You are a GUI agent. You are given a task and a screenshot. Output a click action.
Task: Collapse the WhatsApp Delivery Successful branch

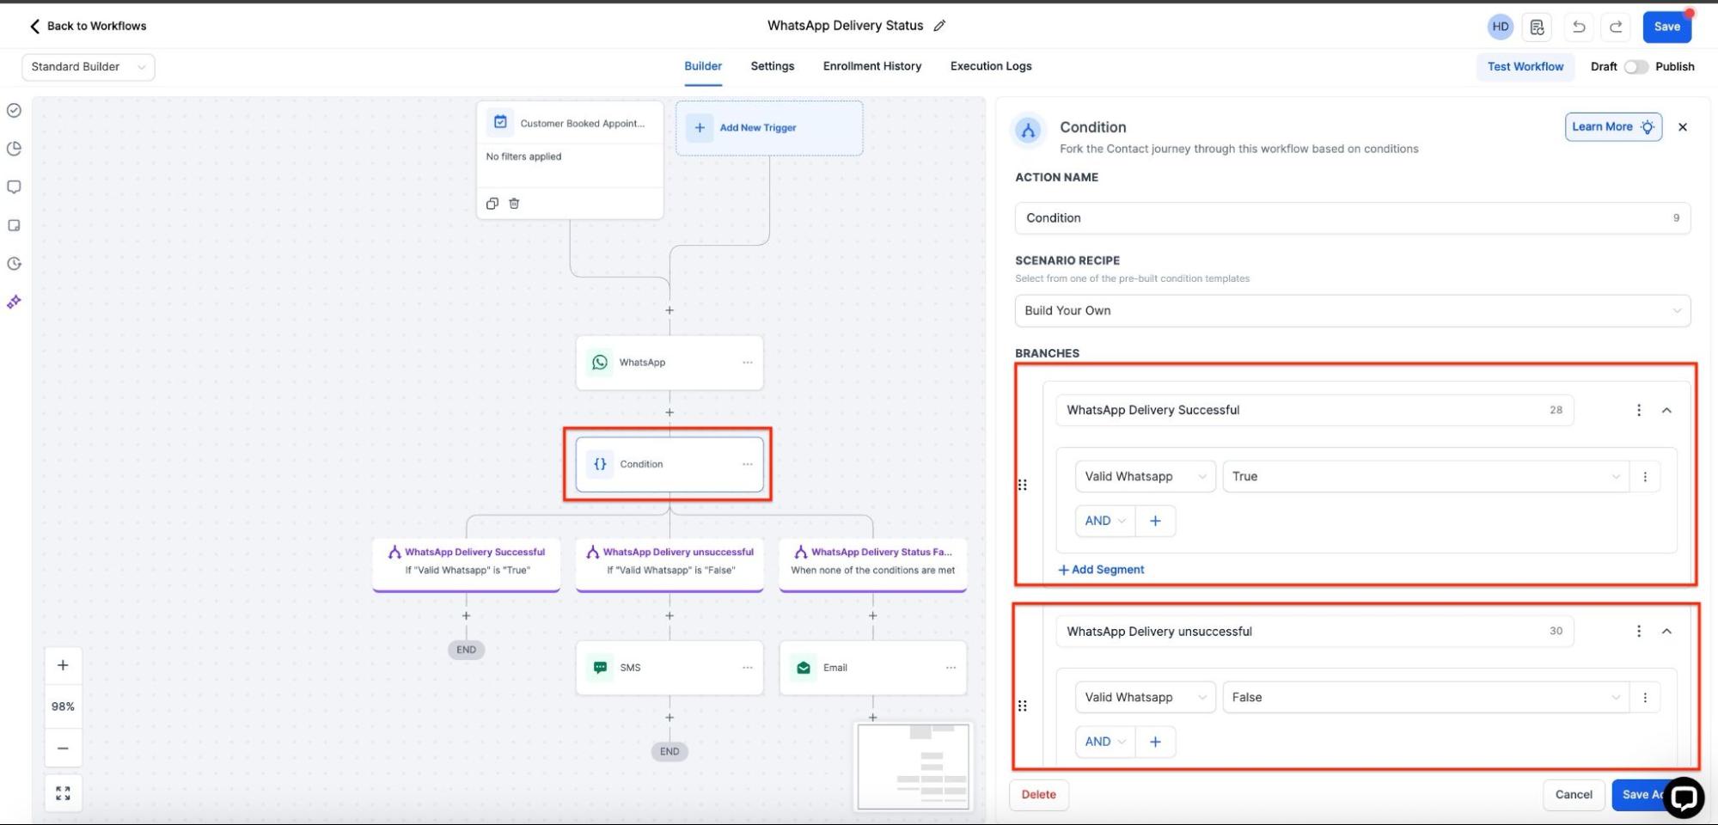pyautogui.click(x=1666, y=411)
